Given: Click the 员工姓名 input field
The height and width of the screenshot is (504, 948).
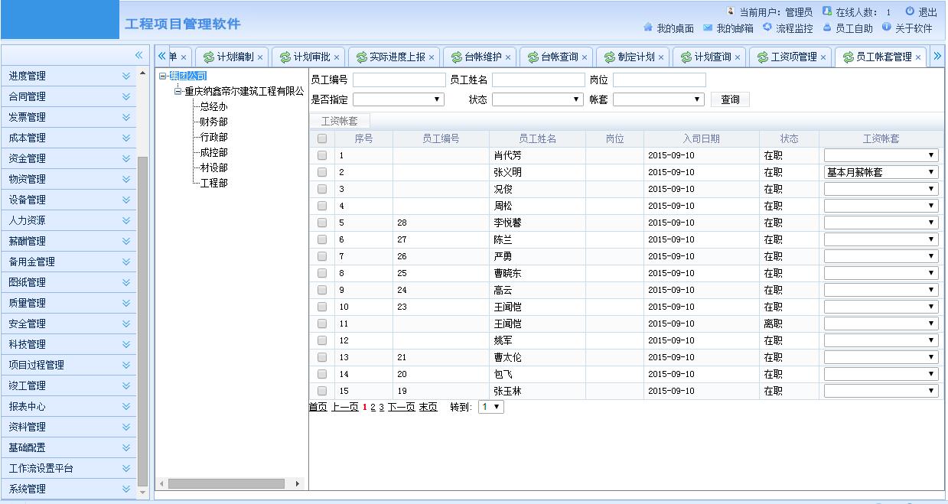Looking at the screenshot, I should point(538,80).
